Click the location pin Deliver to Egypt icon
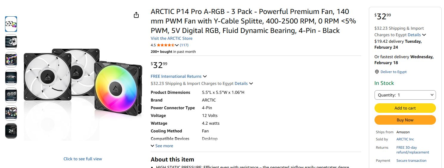The height and width of the screenshot is (168, 444). tap(377, 72)
